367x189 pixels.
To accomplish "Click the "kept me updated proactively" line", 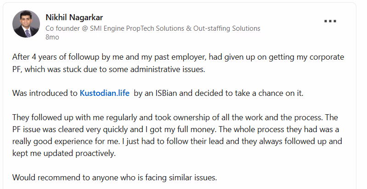I will point(64,153).
